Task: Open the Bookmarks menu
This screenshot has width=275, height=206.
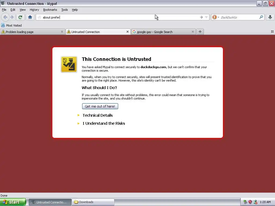Action: (x=50, y=10)
